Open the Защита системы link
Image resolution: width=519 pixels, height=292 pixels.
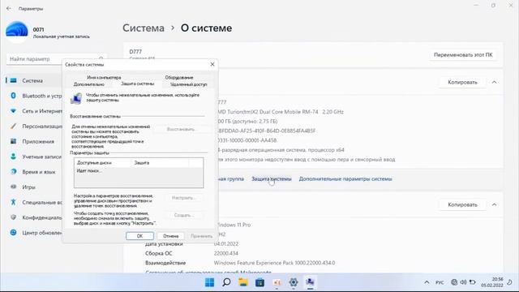pos(272,178)
